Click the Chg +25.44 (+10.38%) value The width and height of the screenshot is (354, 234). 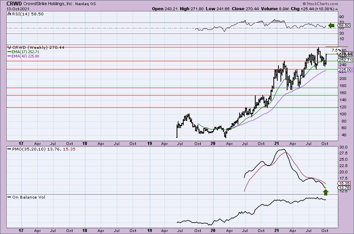click(312, 9)
